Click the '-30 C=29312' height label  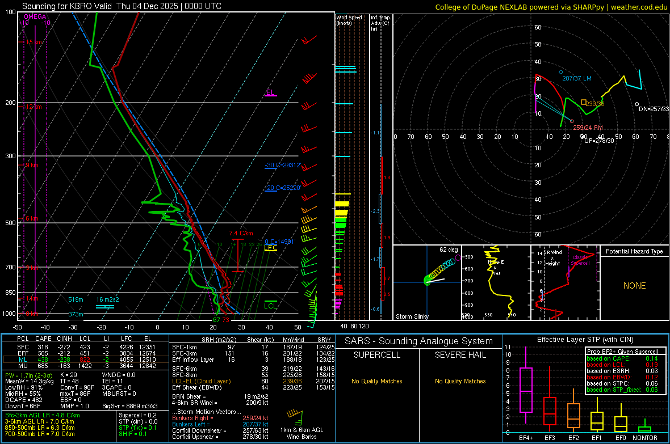pos(283,165)
